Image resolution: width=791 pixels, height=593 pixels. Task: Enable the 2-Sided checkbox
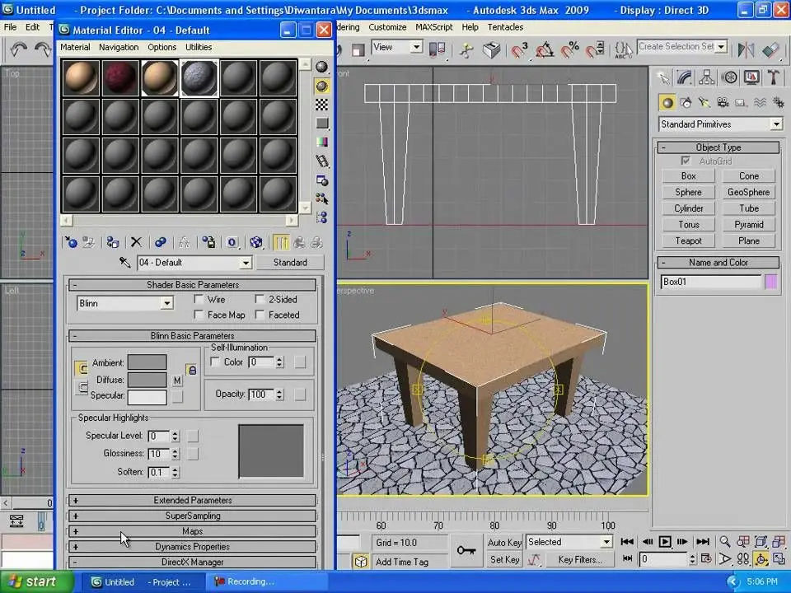tap(260, 300)
